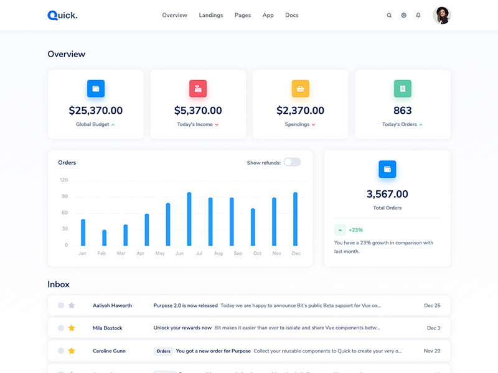
Task: Expand the Global Budget up chevron
Action: point(113,125)
